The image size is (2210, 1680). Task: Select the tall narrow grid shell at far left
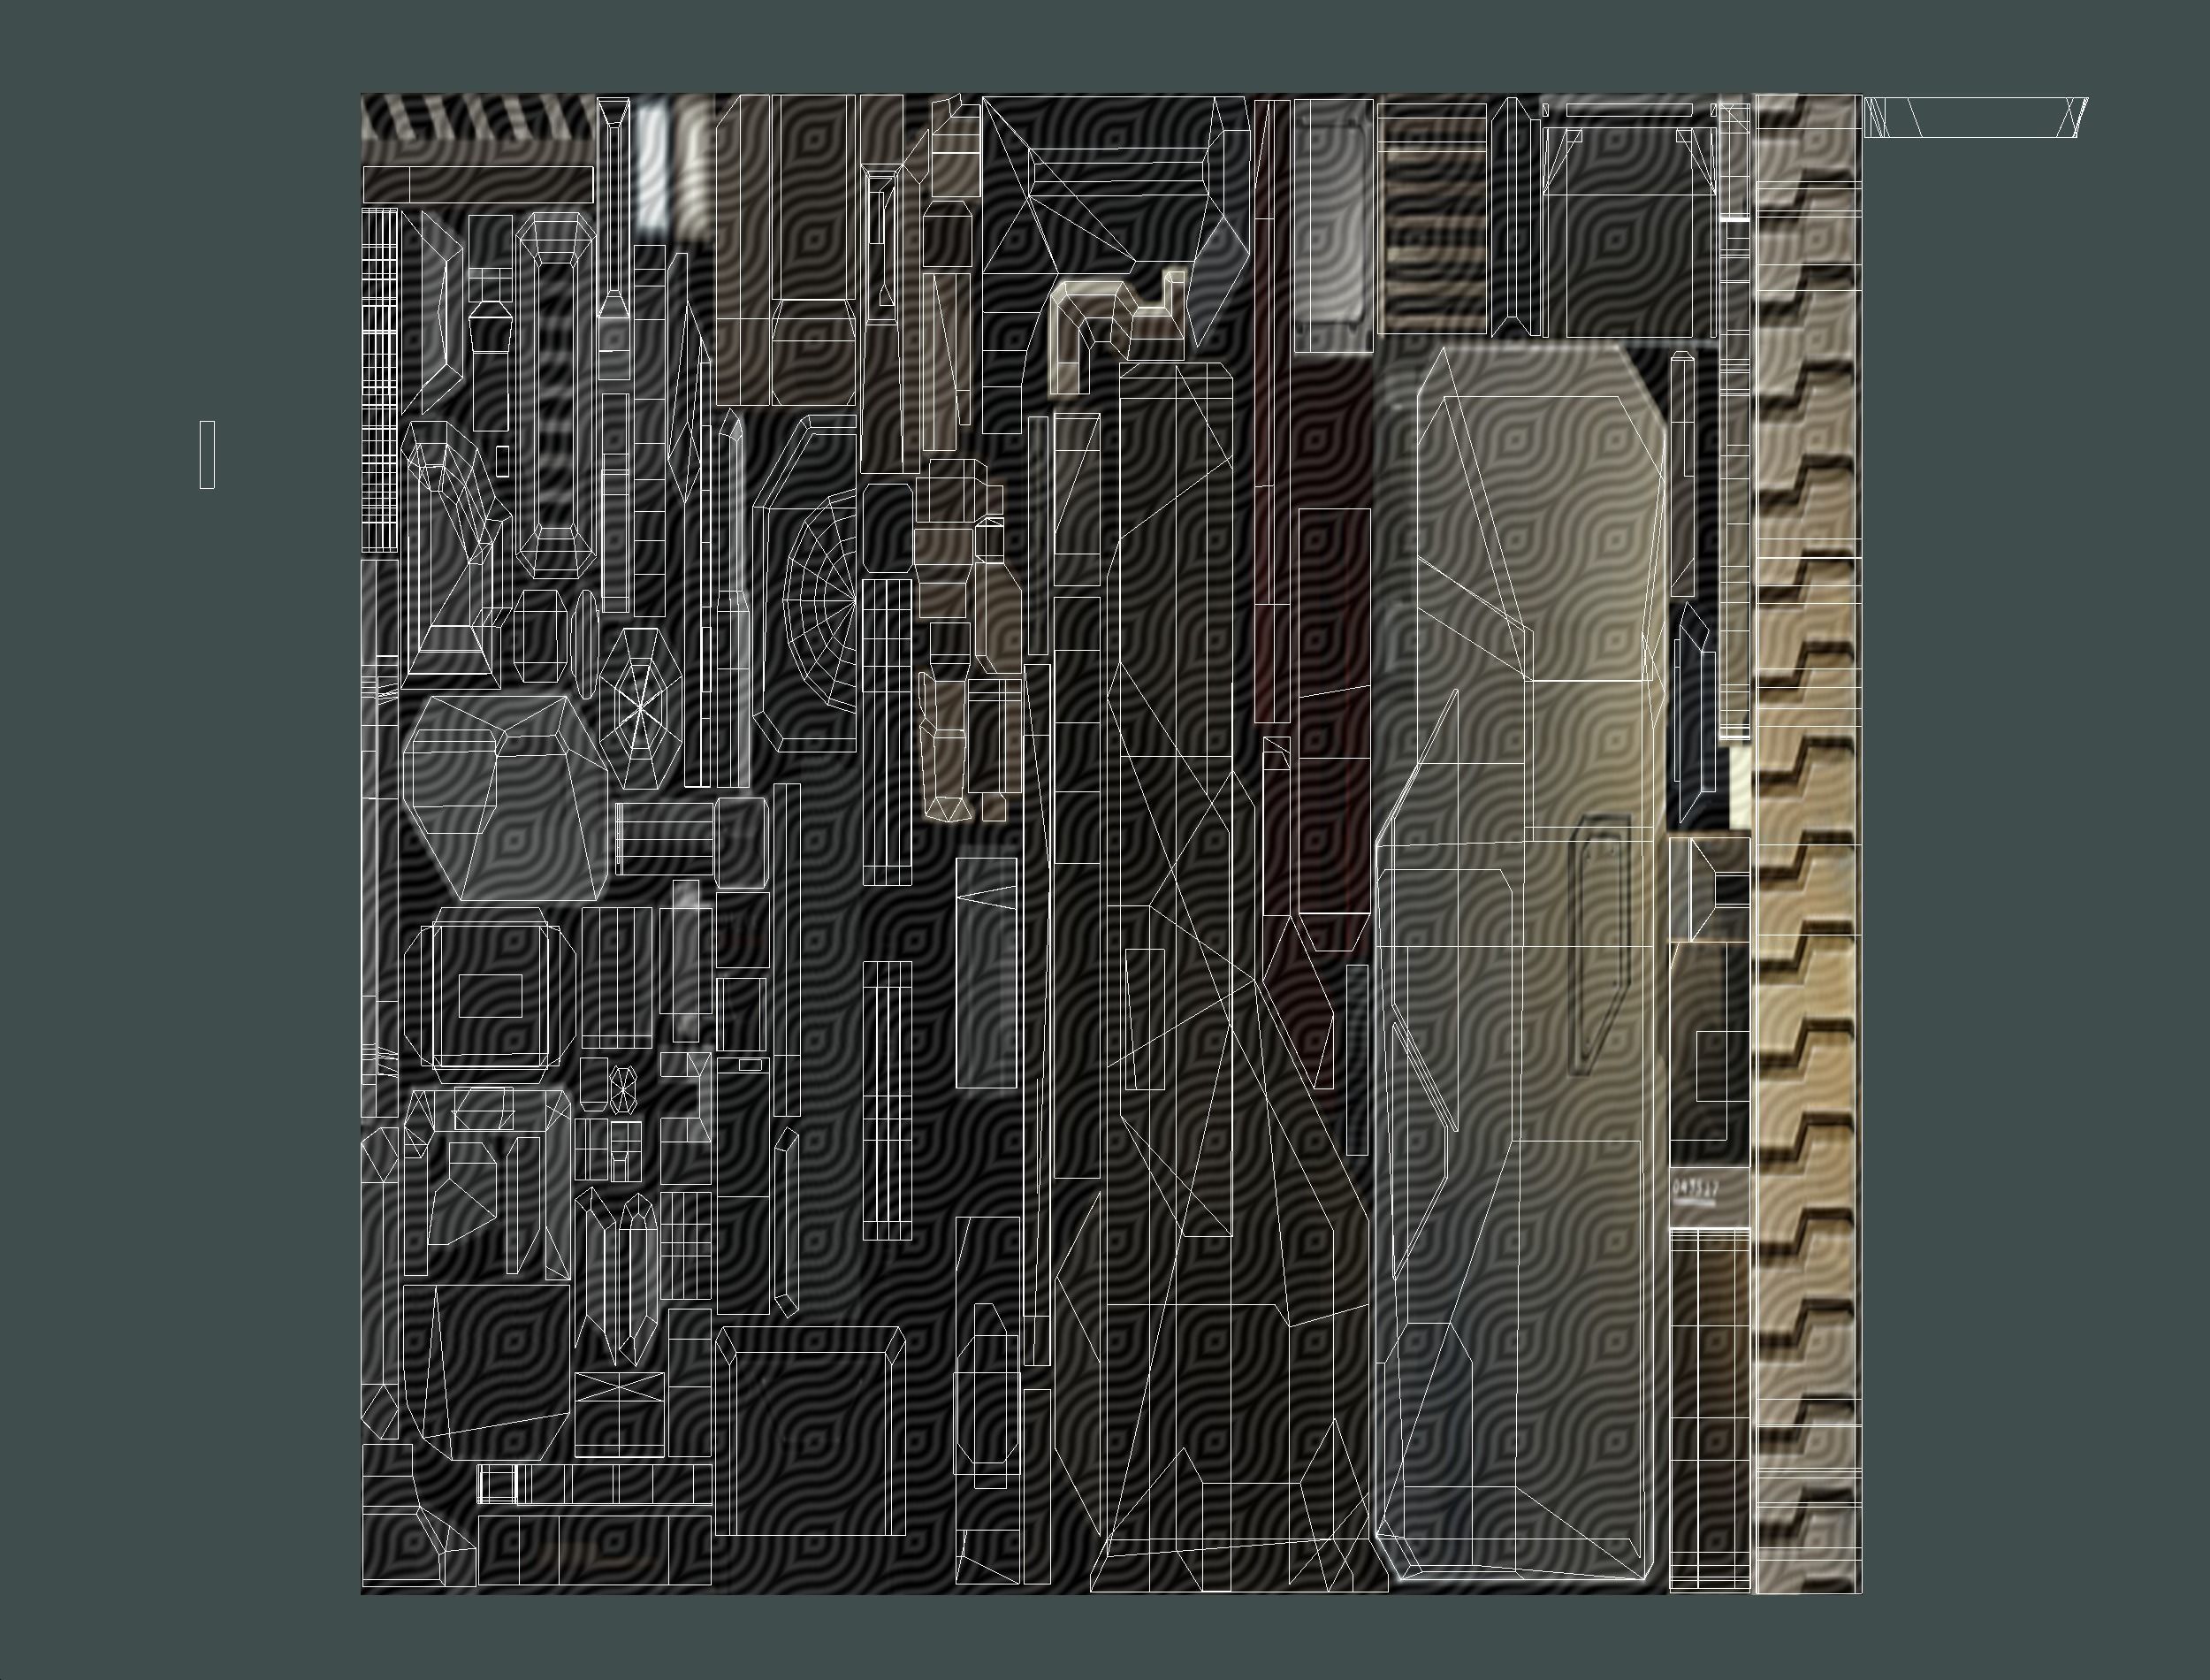point(379,380)
